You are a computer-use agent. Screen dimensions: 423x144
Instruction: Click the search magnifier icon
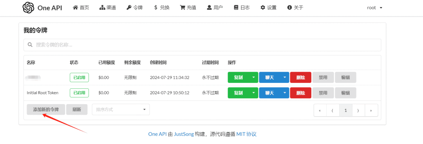pos(30,45)
